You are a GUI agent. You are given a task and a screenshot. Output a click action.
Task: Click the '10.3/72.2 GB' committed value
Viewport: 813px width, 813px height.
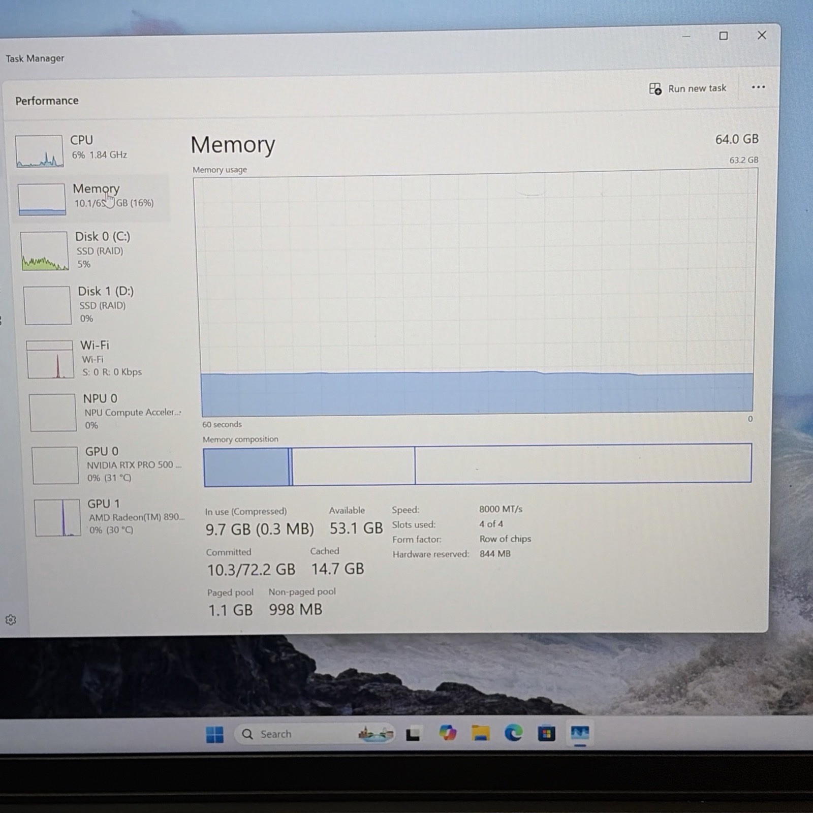251,570
